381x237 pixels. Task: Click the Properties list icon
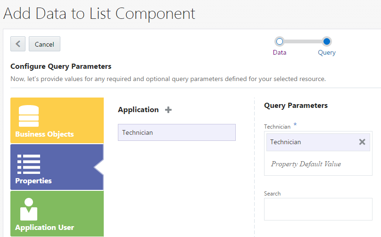point(29,164)
